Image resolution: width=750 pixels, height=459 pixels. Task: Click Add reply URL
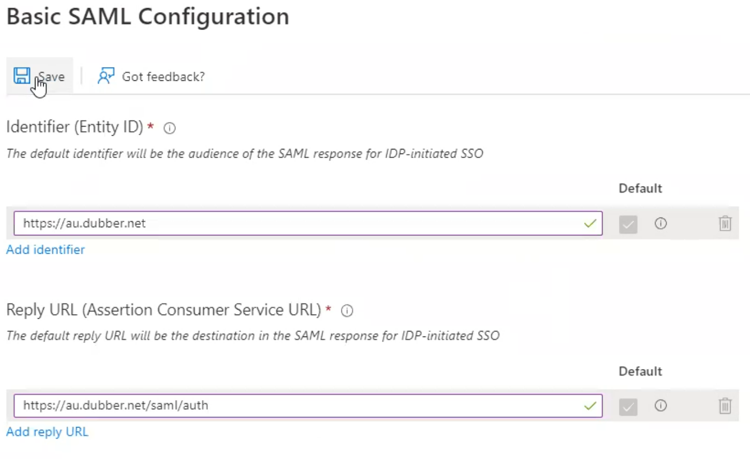(47, 432)
